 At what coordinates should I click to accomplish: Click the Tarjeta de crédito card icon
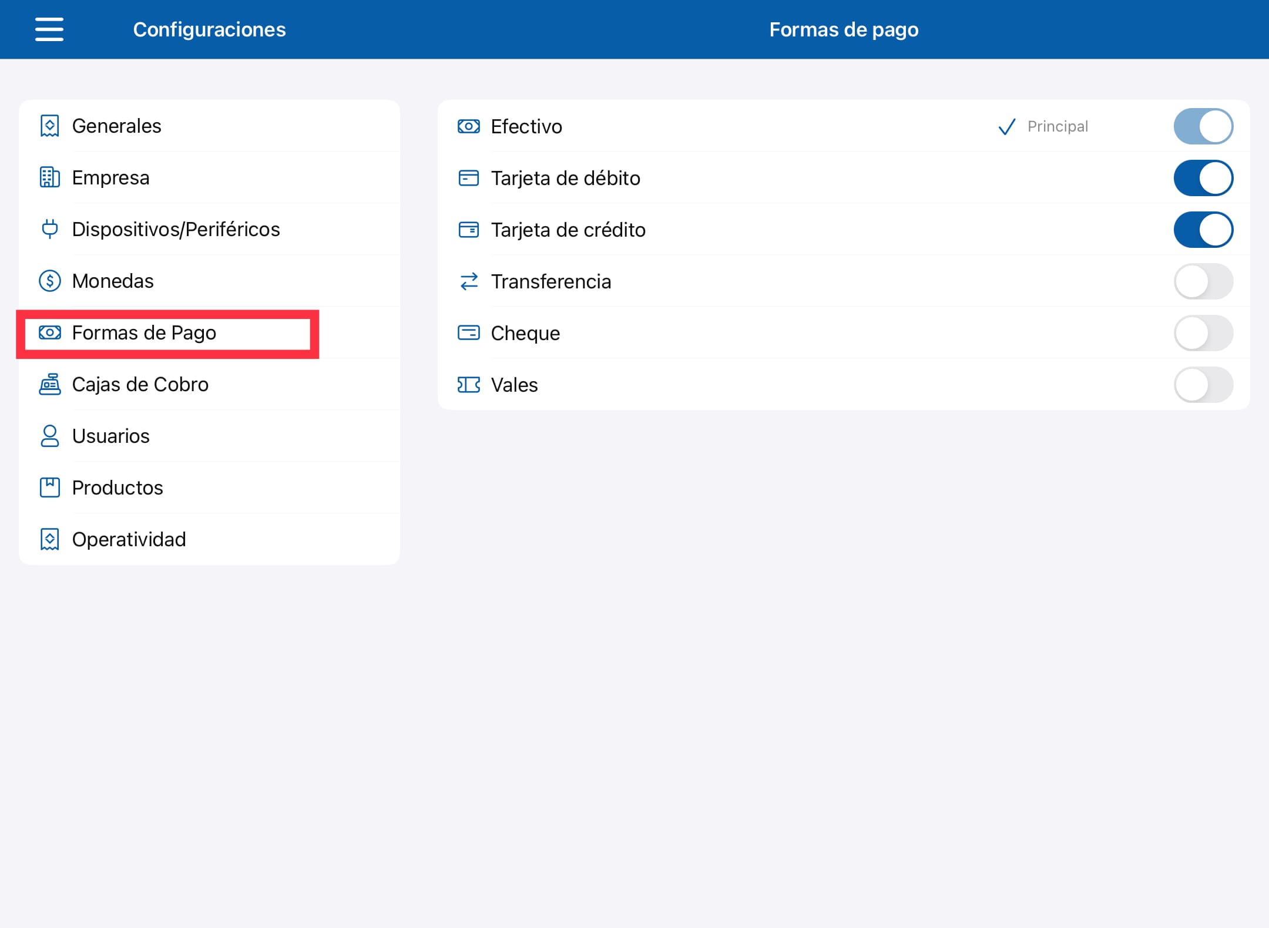(x=469, y=230)
